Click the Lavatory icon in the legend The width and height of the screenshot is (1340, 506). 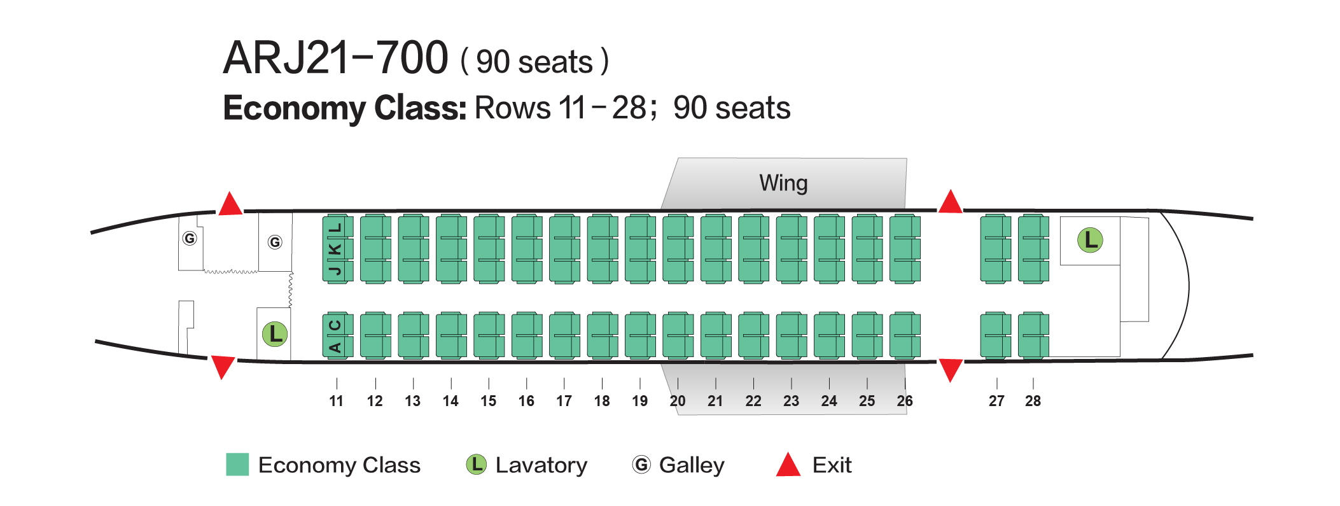click(476, 465)
